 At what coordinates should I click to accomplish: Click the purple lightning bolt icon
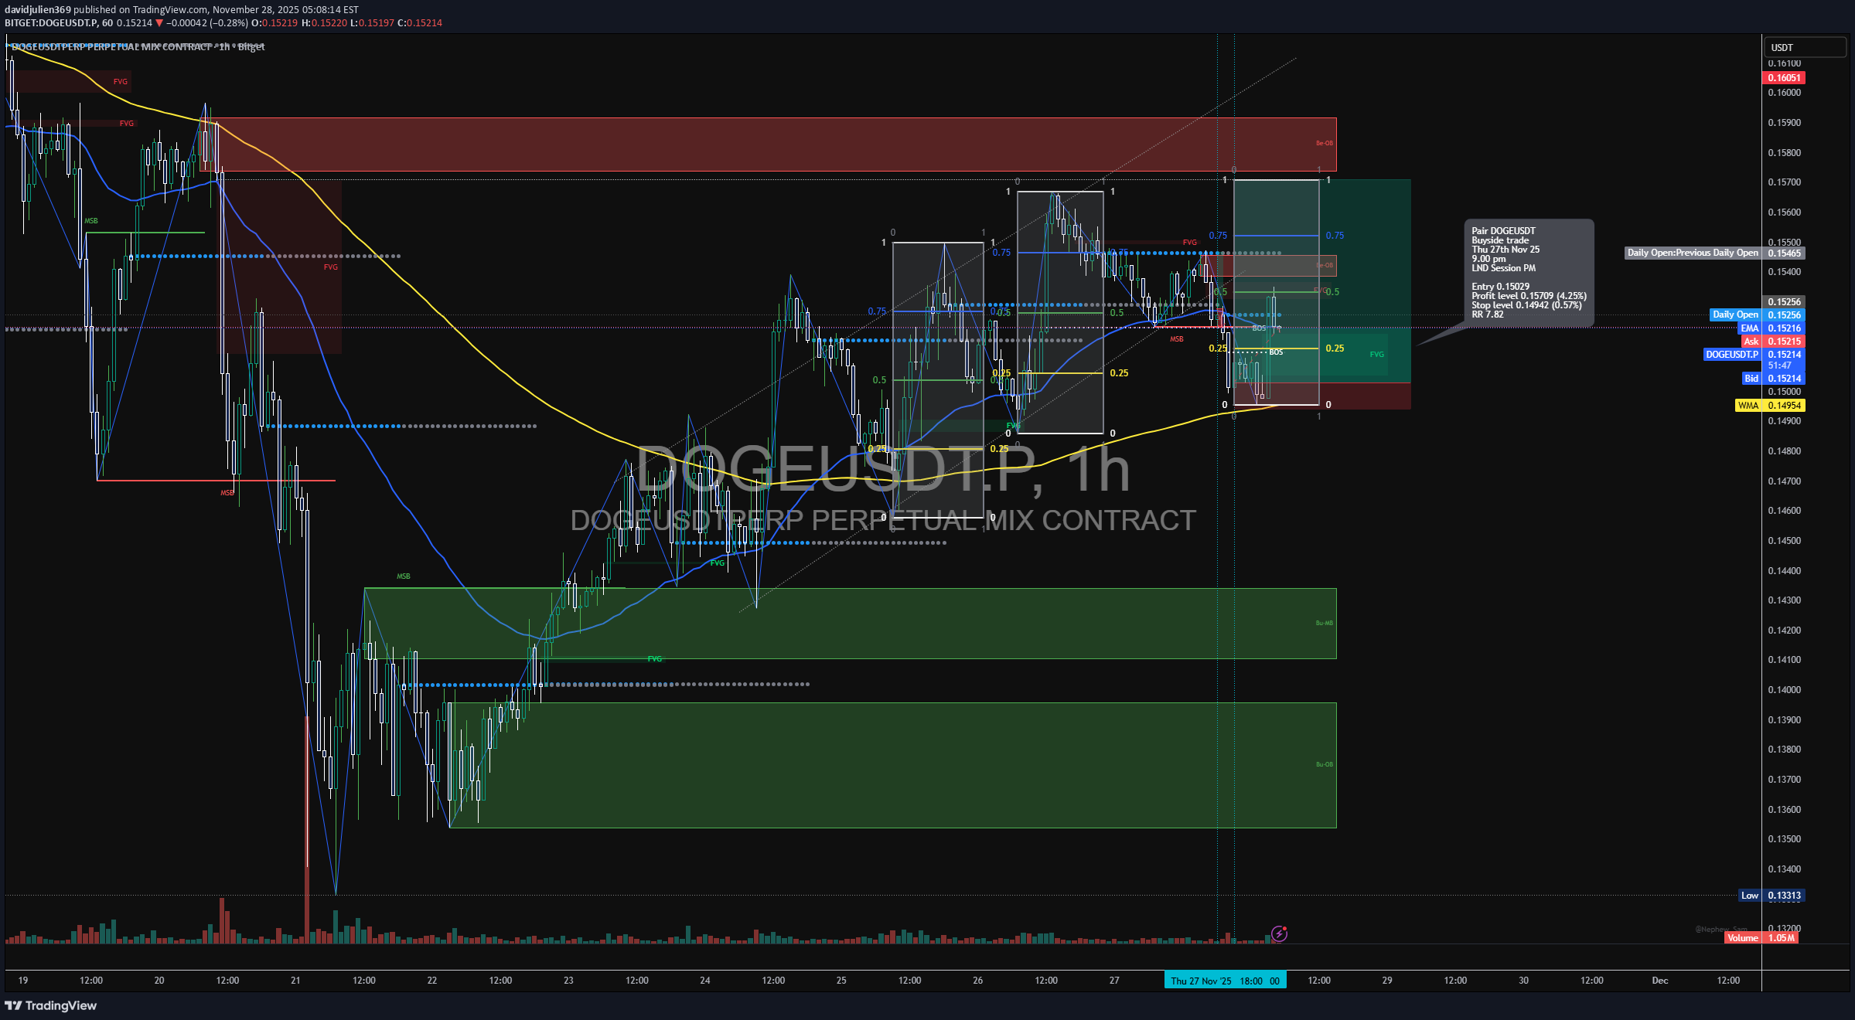tap(1279, 933)
